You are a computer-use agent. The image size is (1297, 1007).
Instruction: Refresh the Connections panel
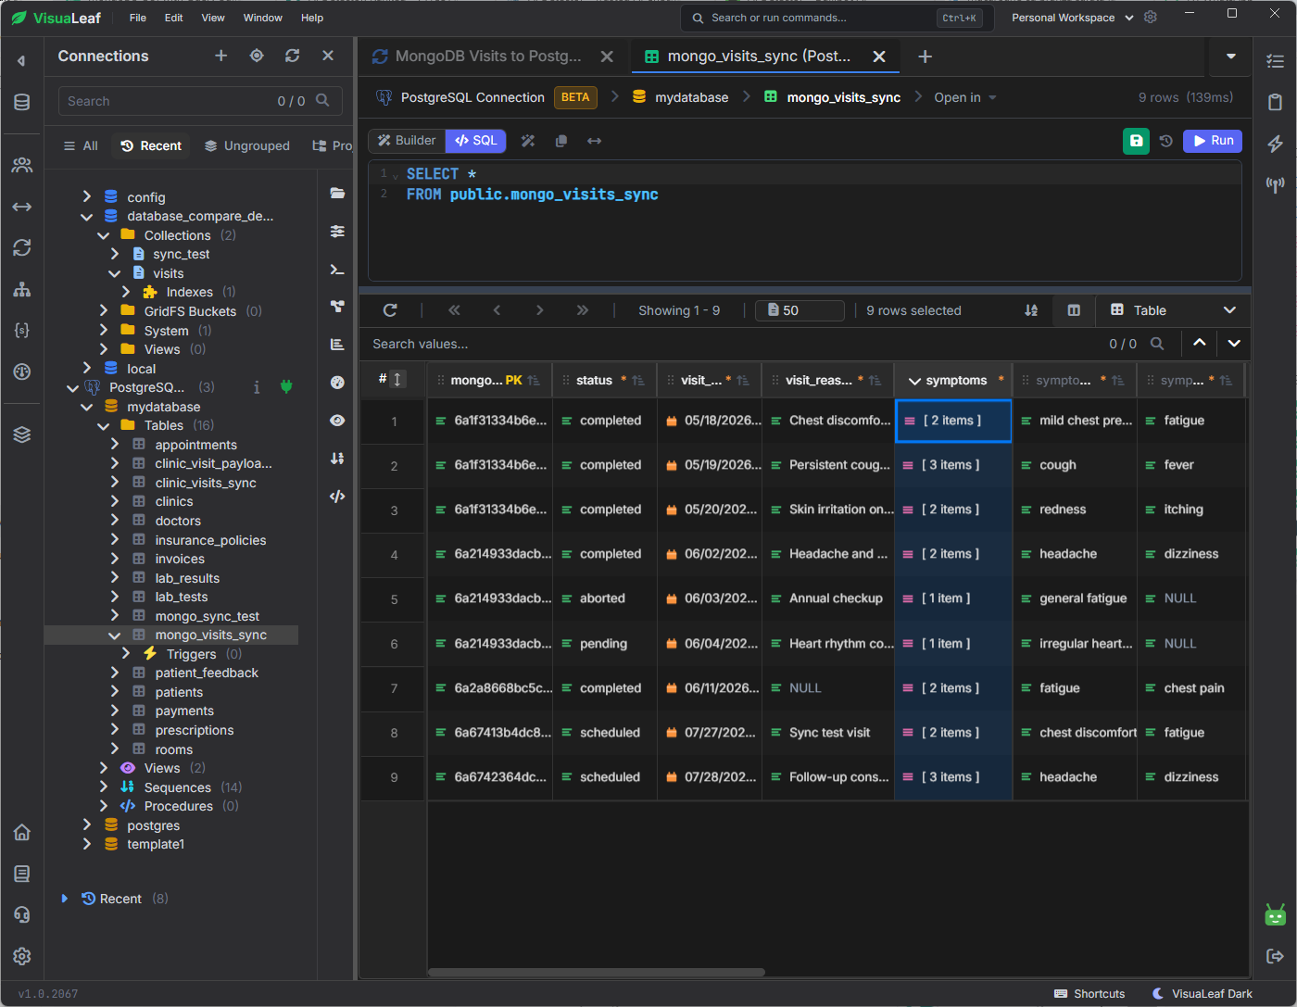(292, 56)
